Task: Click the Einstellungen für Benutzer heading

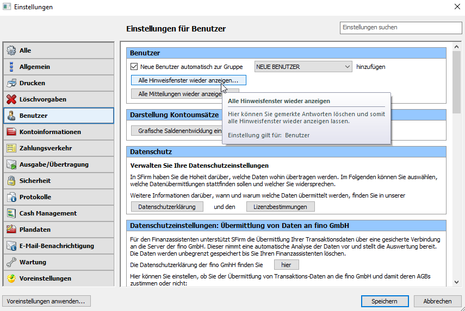Action: tap(176, 29)
